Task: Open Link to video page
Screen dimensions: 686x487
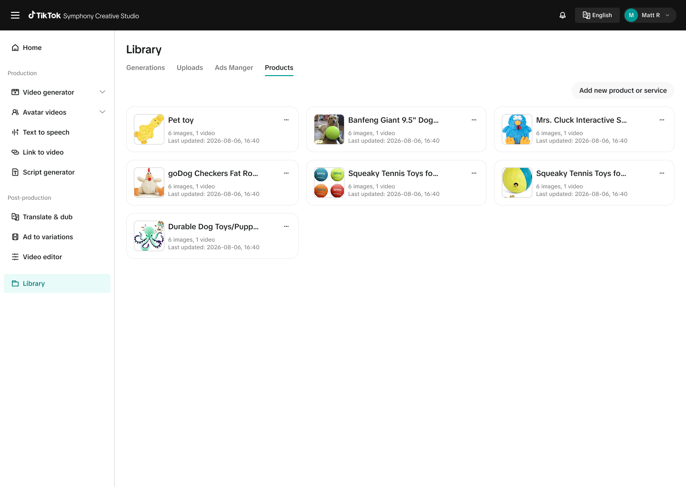Action: tap(57, 152)
